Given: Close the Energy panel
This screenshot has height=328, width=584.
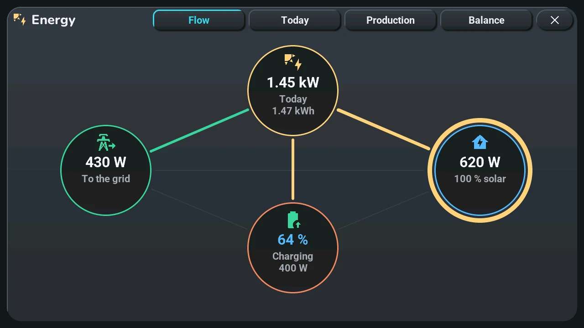Looking at the screenshot, I should tap(555, 20).
